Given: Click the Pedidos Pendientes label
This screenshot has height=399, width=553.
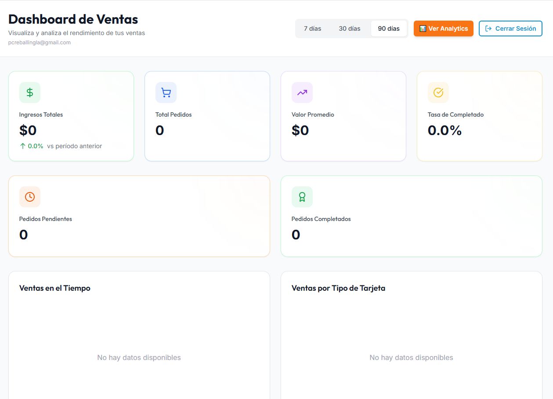Looking at the screenshot, I should click(46, 219).
